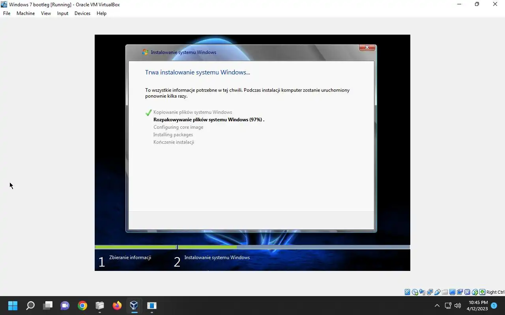Screen dimensions: 505x315
Task: Open the Help menu
Action: pos(101,13)
